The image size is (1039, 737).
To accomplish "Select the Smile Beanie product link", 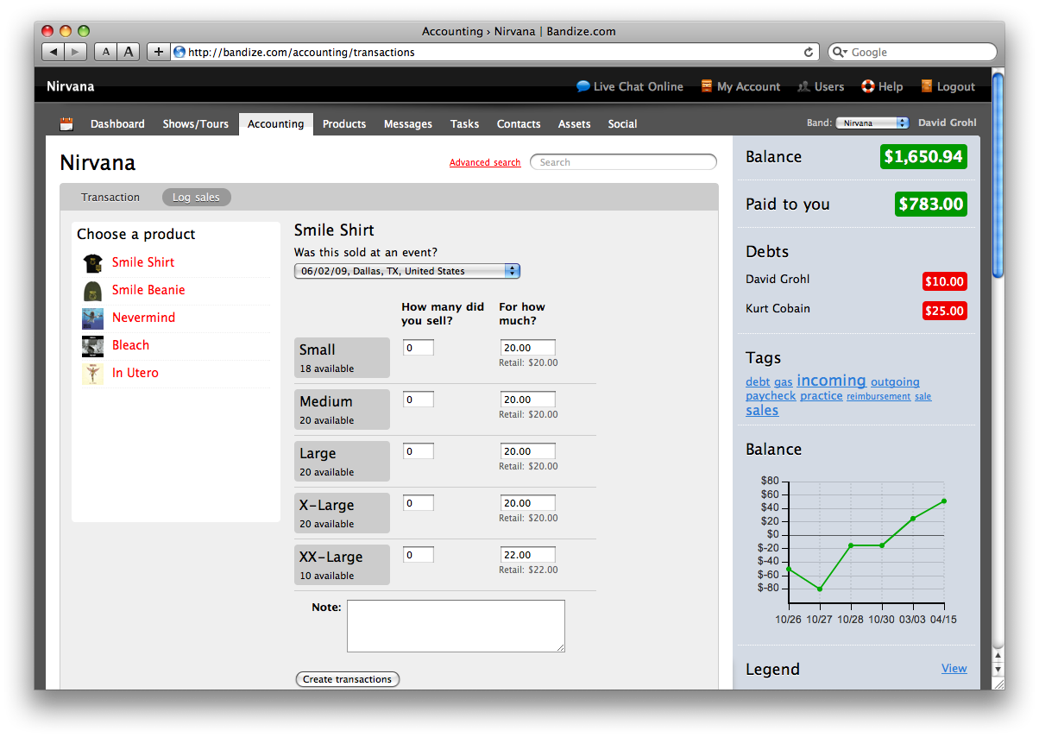I will pyautogui.click(x=148, y=290).
